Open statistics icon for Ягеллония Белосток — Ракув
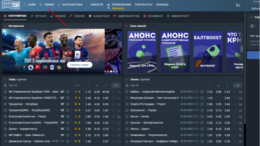 point(119,116)
